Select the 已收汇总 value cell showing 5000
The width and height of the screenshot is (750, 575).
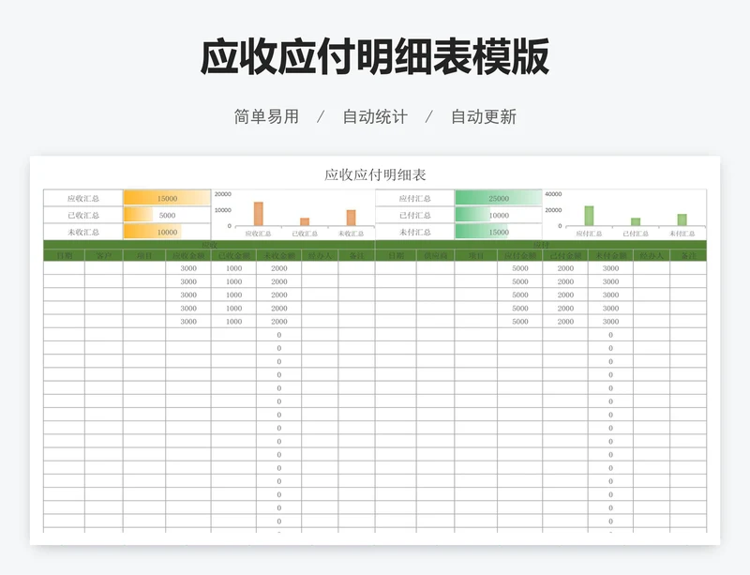click(x=167, y=215)
